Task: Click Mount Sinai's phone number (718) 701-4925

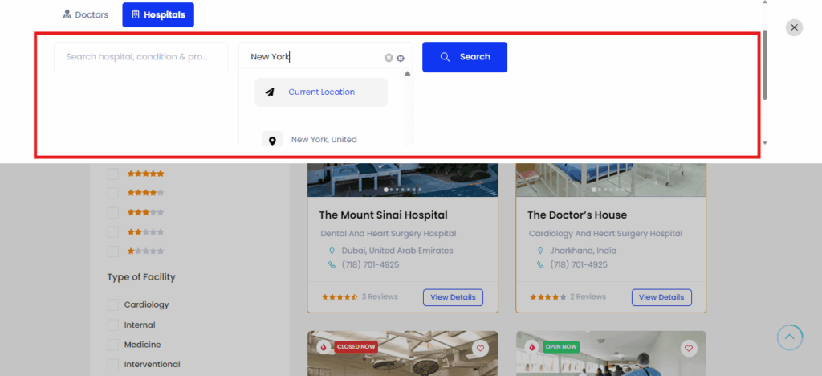Action: (x=370, y=265)
